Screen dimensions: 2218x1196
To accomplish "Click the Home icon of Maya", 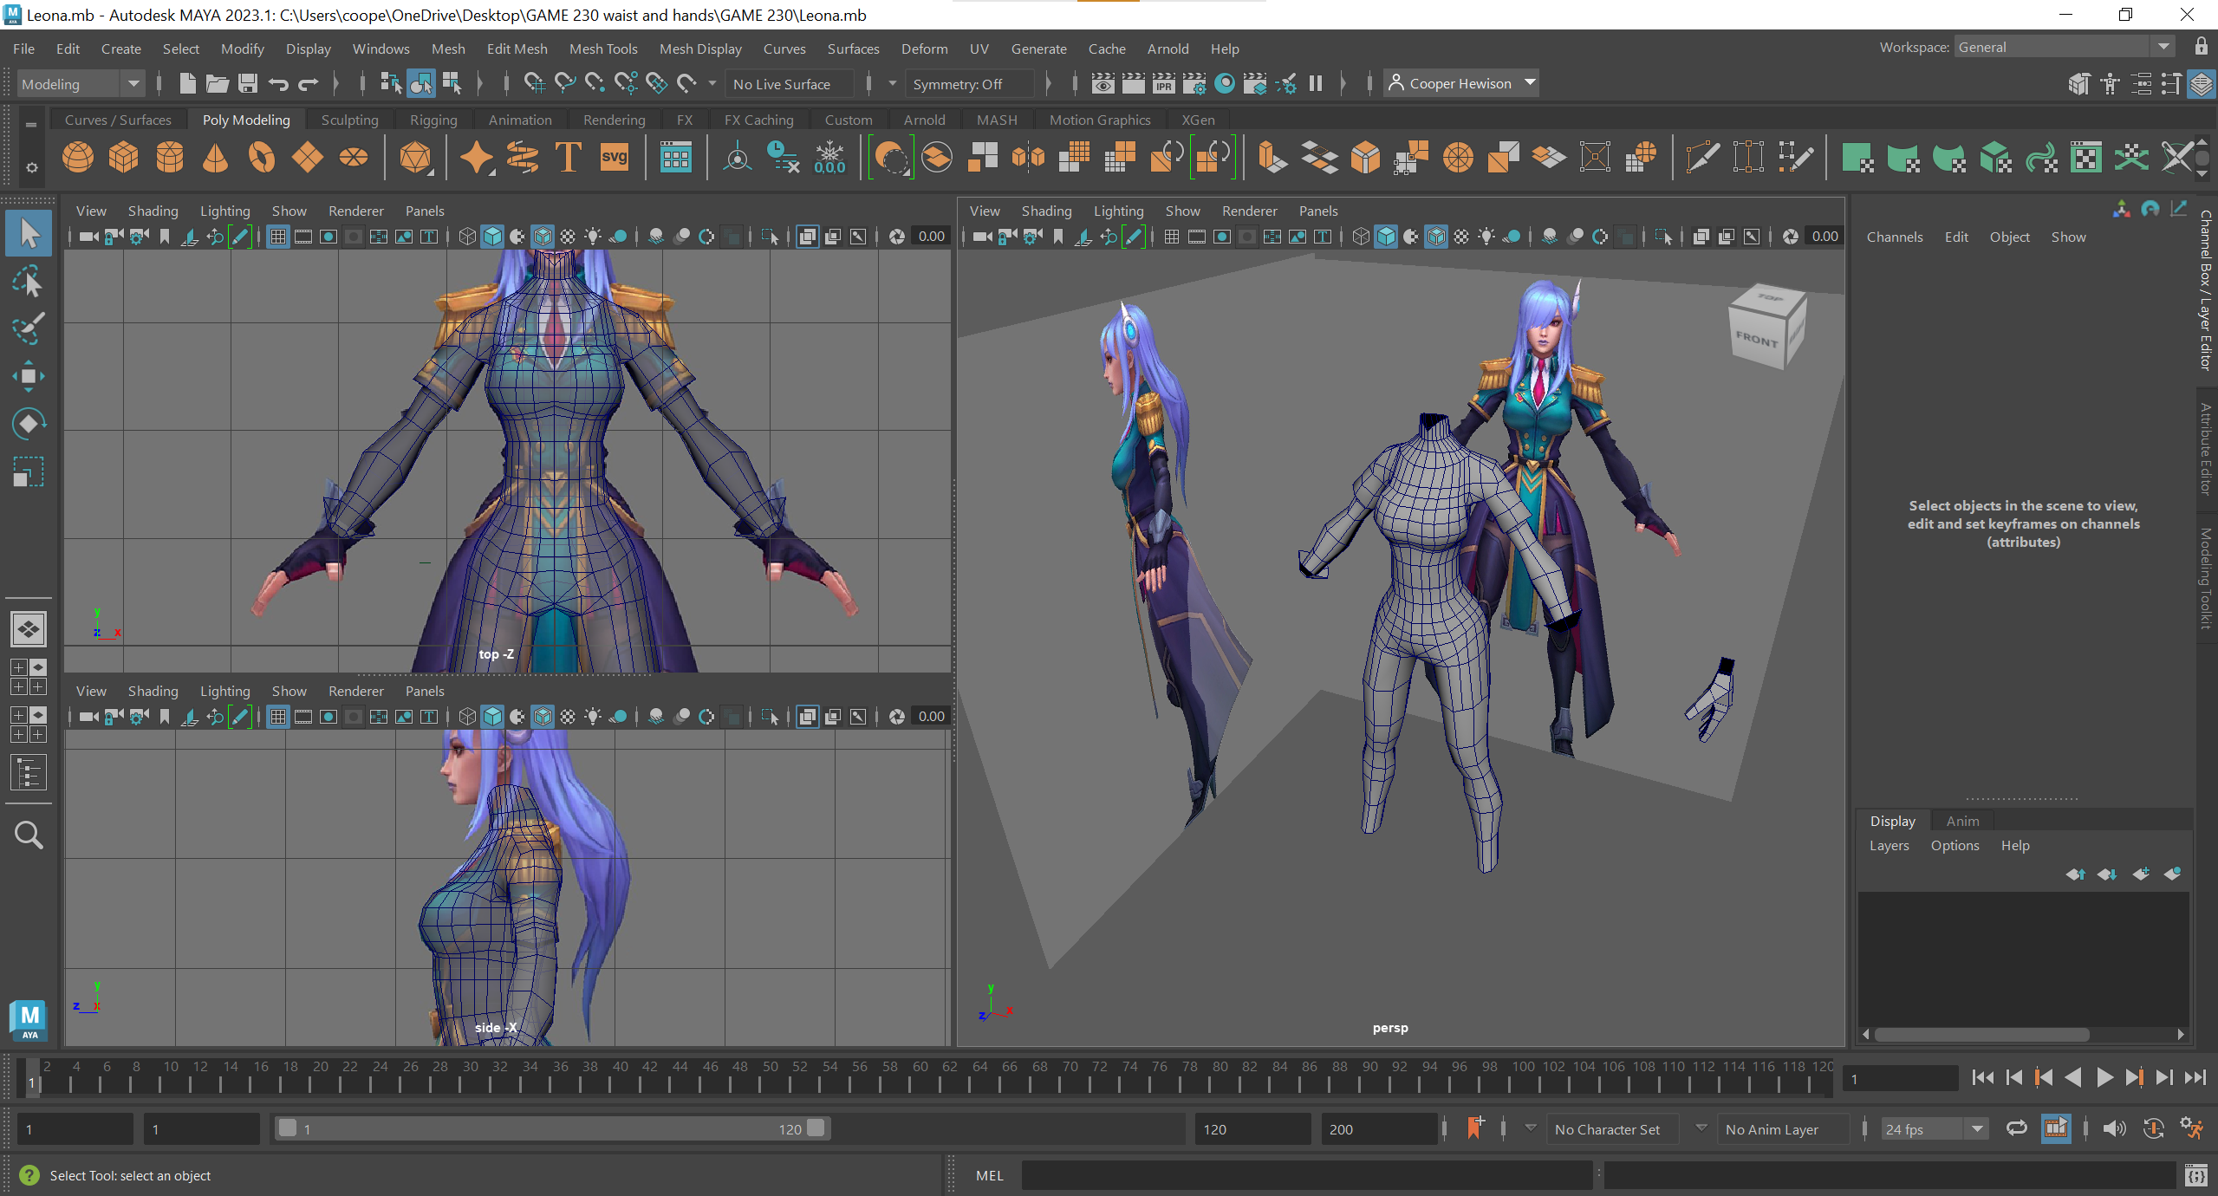I will coord(29,1019).
